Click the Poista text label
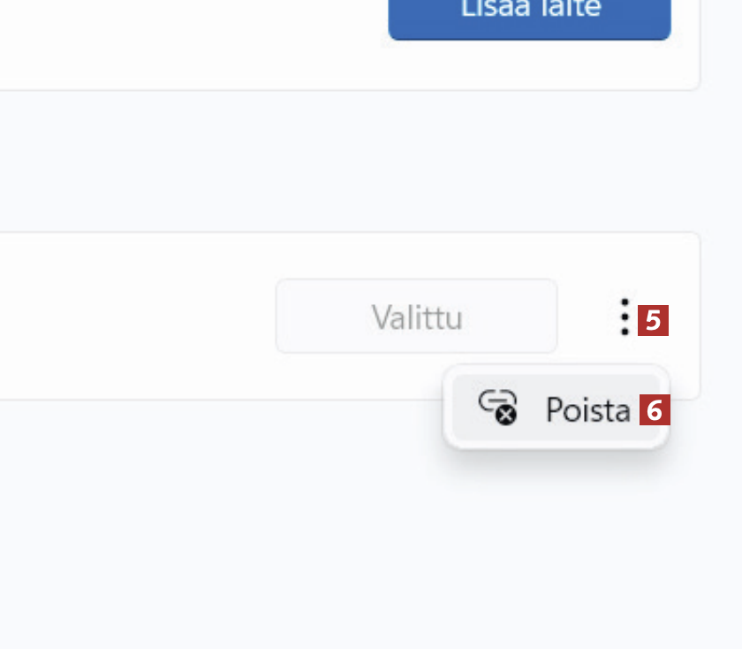The image size is (742, 649). [x=588, y=409]
